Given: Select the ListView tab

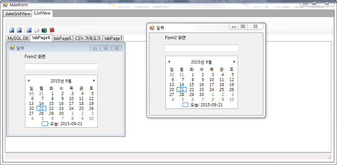Looking at the screenshot, I should tap(42, 13).
